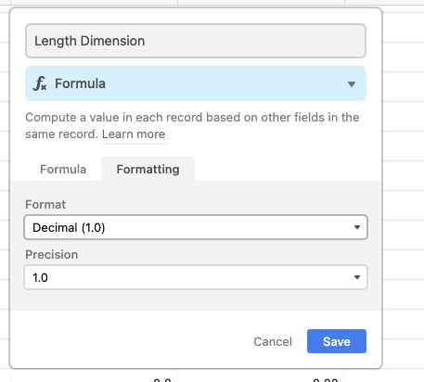This screenshot has width=424, height=382.
Task: Expand the field type arrow beside Formula
Action: coord(352,84)
